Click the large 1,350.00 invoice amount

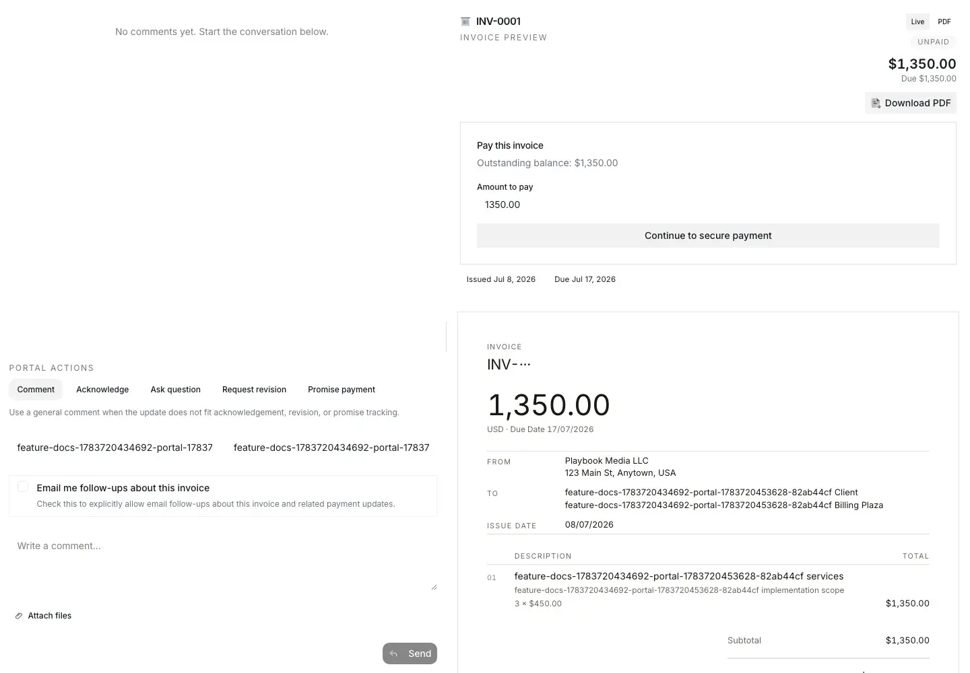[x=548, y=405]
